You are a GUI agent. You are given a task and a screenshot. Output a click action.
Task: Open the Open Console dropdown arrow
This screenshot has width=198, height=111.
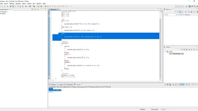[195, 84]
